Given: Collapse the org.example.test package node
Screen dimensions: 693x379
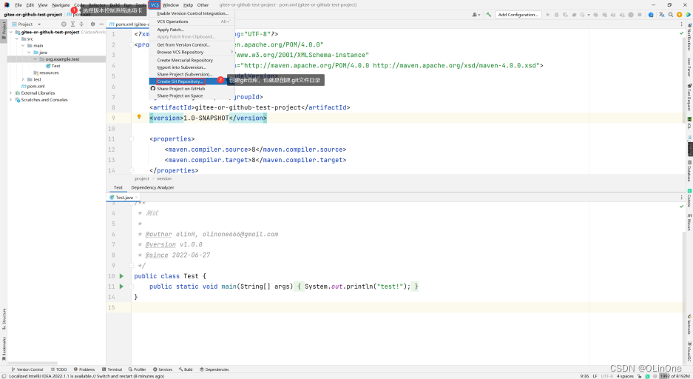Looking at the screenshot, I should click(x=36, y=59).
